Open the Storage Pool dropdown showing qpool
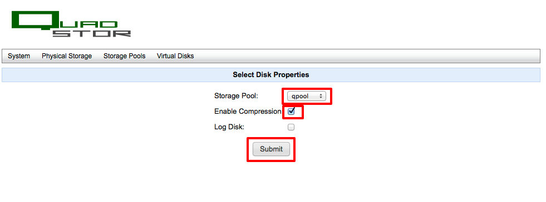Image resolution: width=546 pixels, height=202 pixels. tap(307, 96)
